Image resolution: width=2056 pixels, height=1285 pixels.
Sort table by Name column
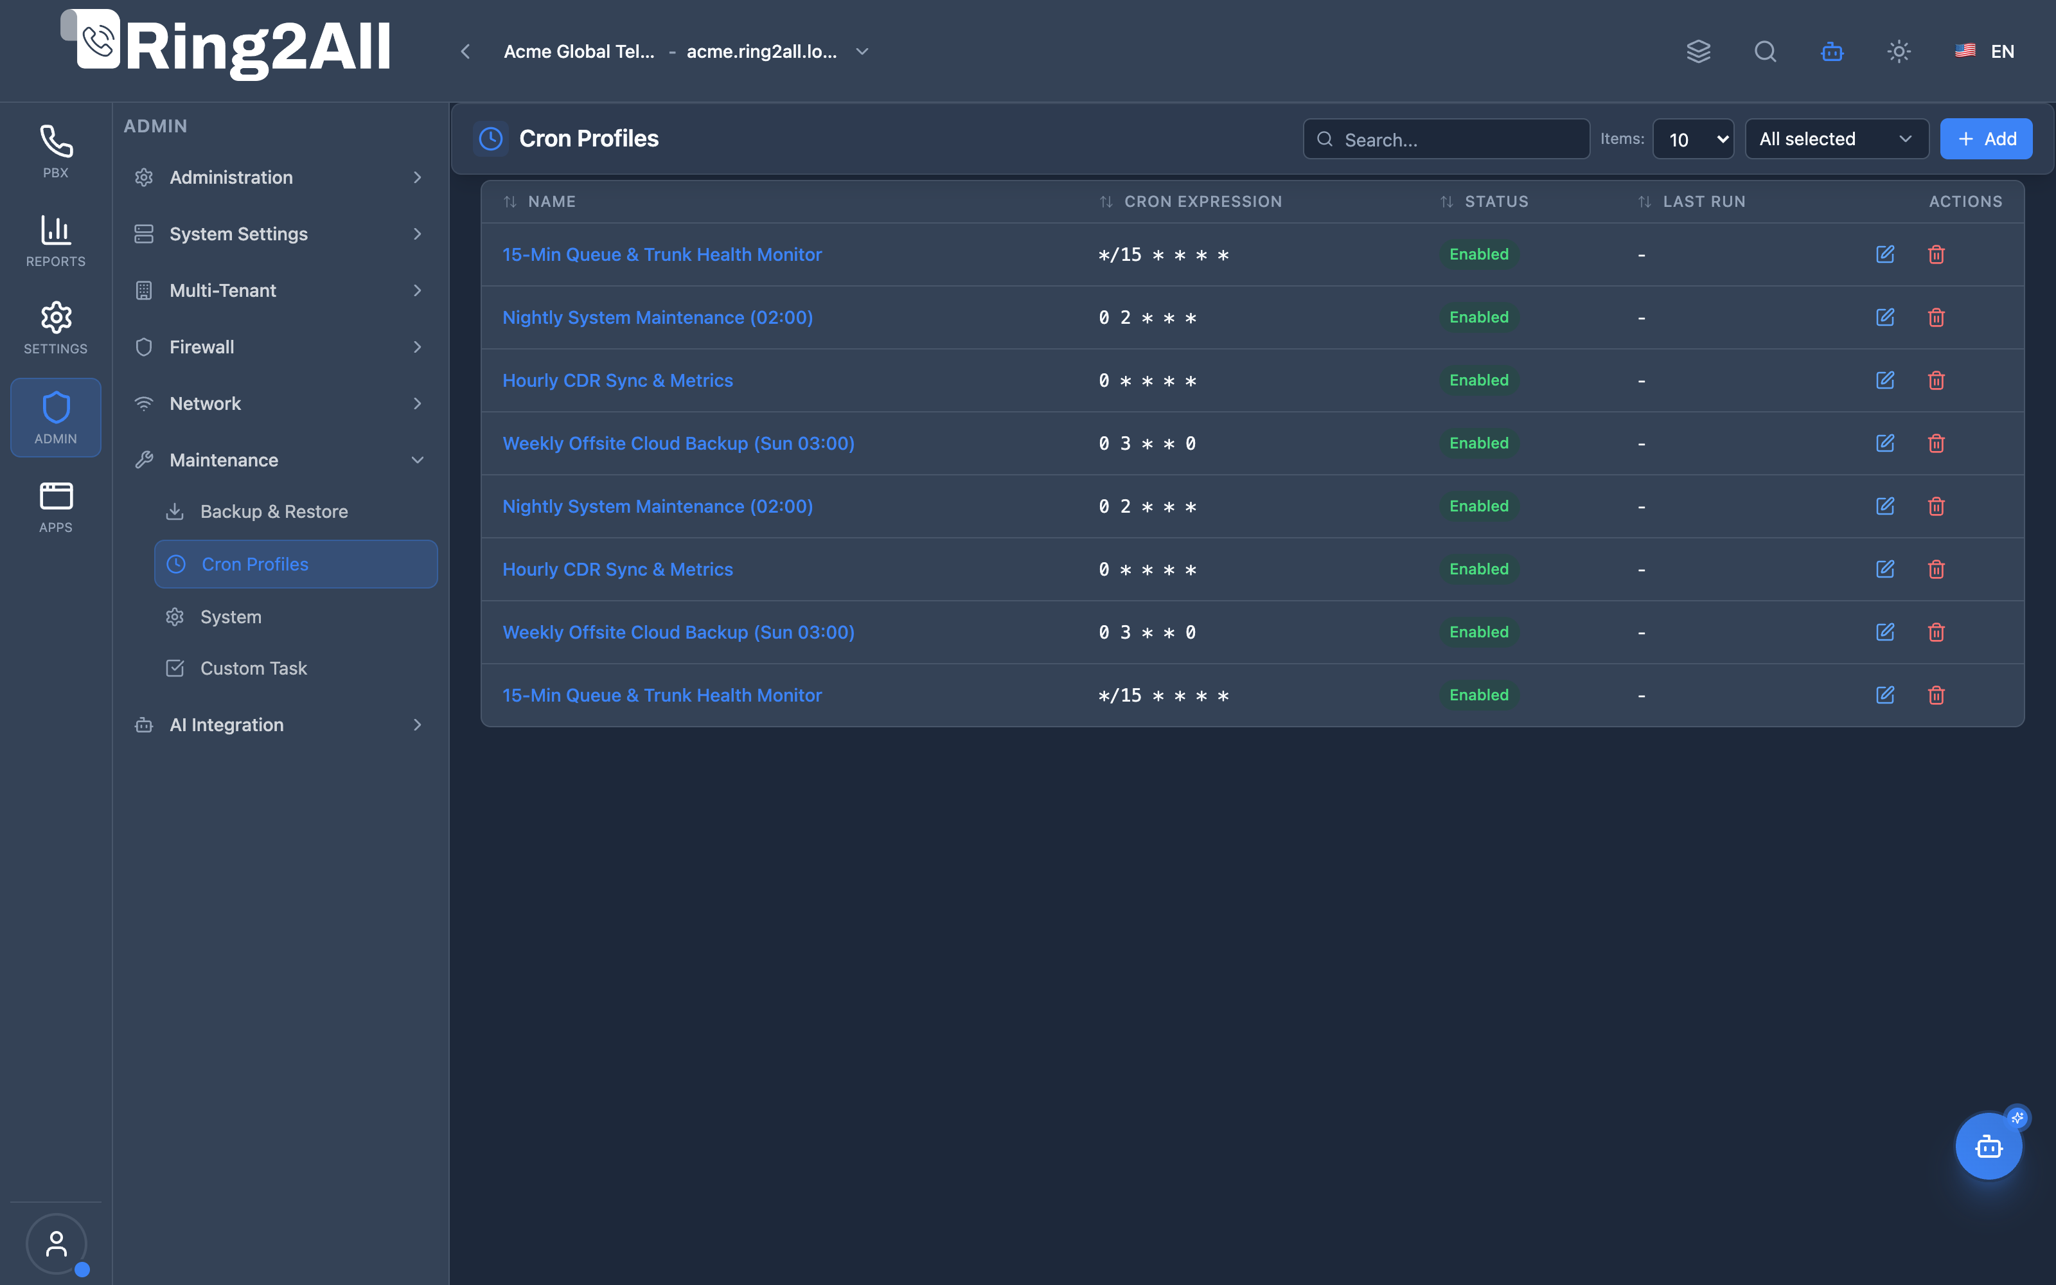point(540,201)
